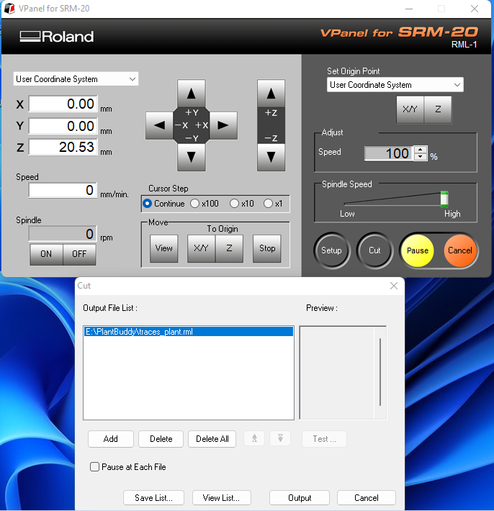Minimize the VPanel window
This screenshot has width=494, height=511.
click(x=409, y=9)
